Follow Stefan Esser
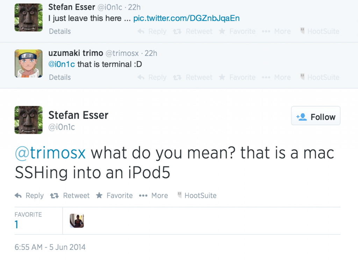Image resolution: width=358 pixels, height=260 pixels. (x=316, y=117)
